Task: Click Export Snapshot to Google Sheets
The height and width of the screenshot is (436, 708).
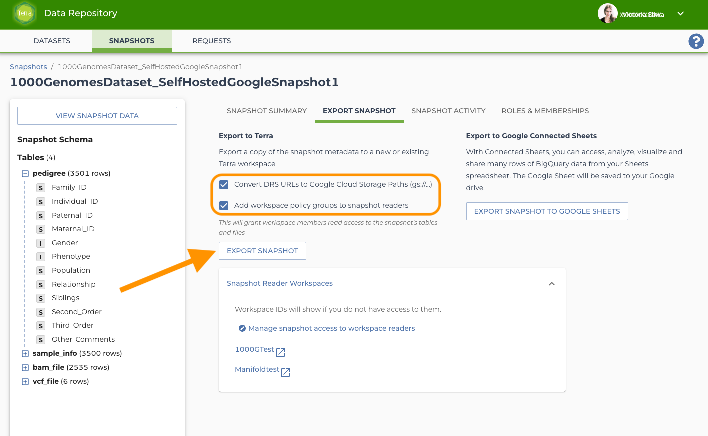Action: tap(547, 211)
